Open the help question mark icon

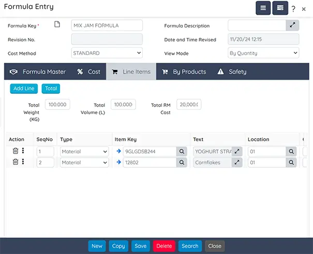293,9
